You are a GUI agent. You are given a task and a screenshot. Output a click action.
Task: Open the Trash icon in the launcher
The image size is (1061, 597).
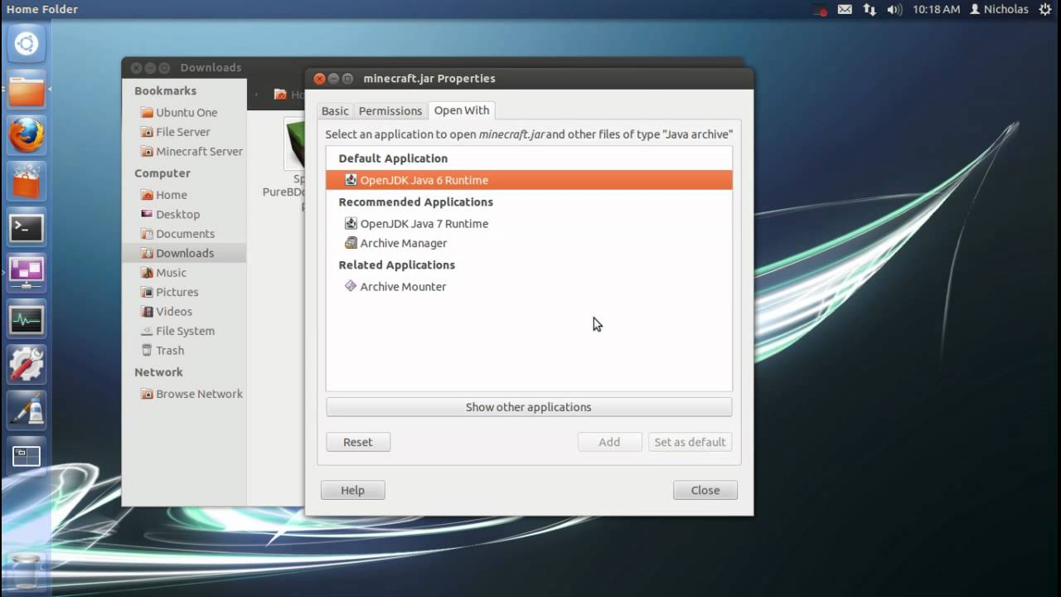coord(26,570)
